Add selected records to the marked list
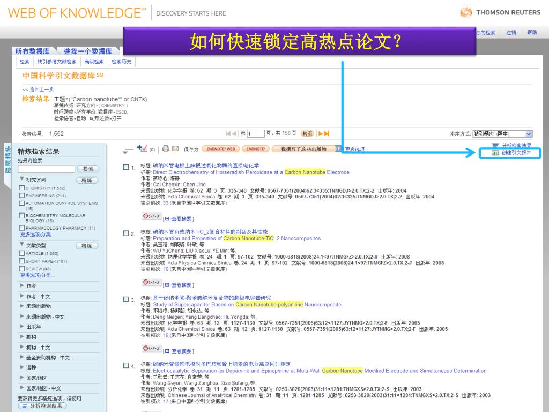 (x=142, y=149)
